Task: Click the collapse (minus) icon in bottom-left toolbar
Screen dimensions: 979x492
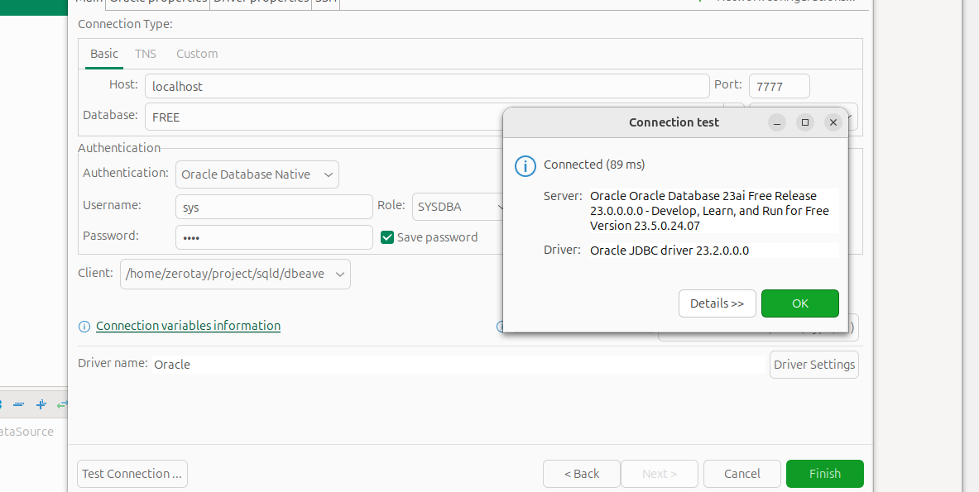Action: pyautogui.click(x=18, y=404)
